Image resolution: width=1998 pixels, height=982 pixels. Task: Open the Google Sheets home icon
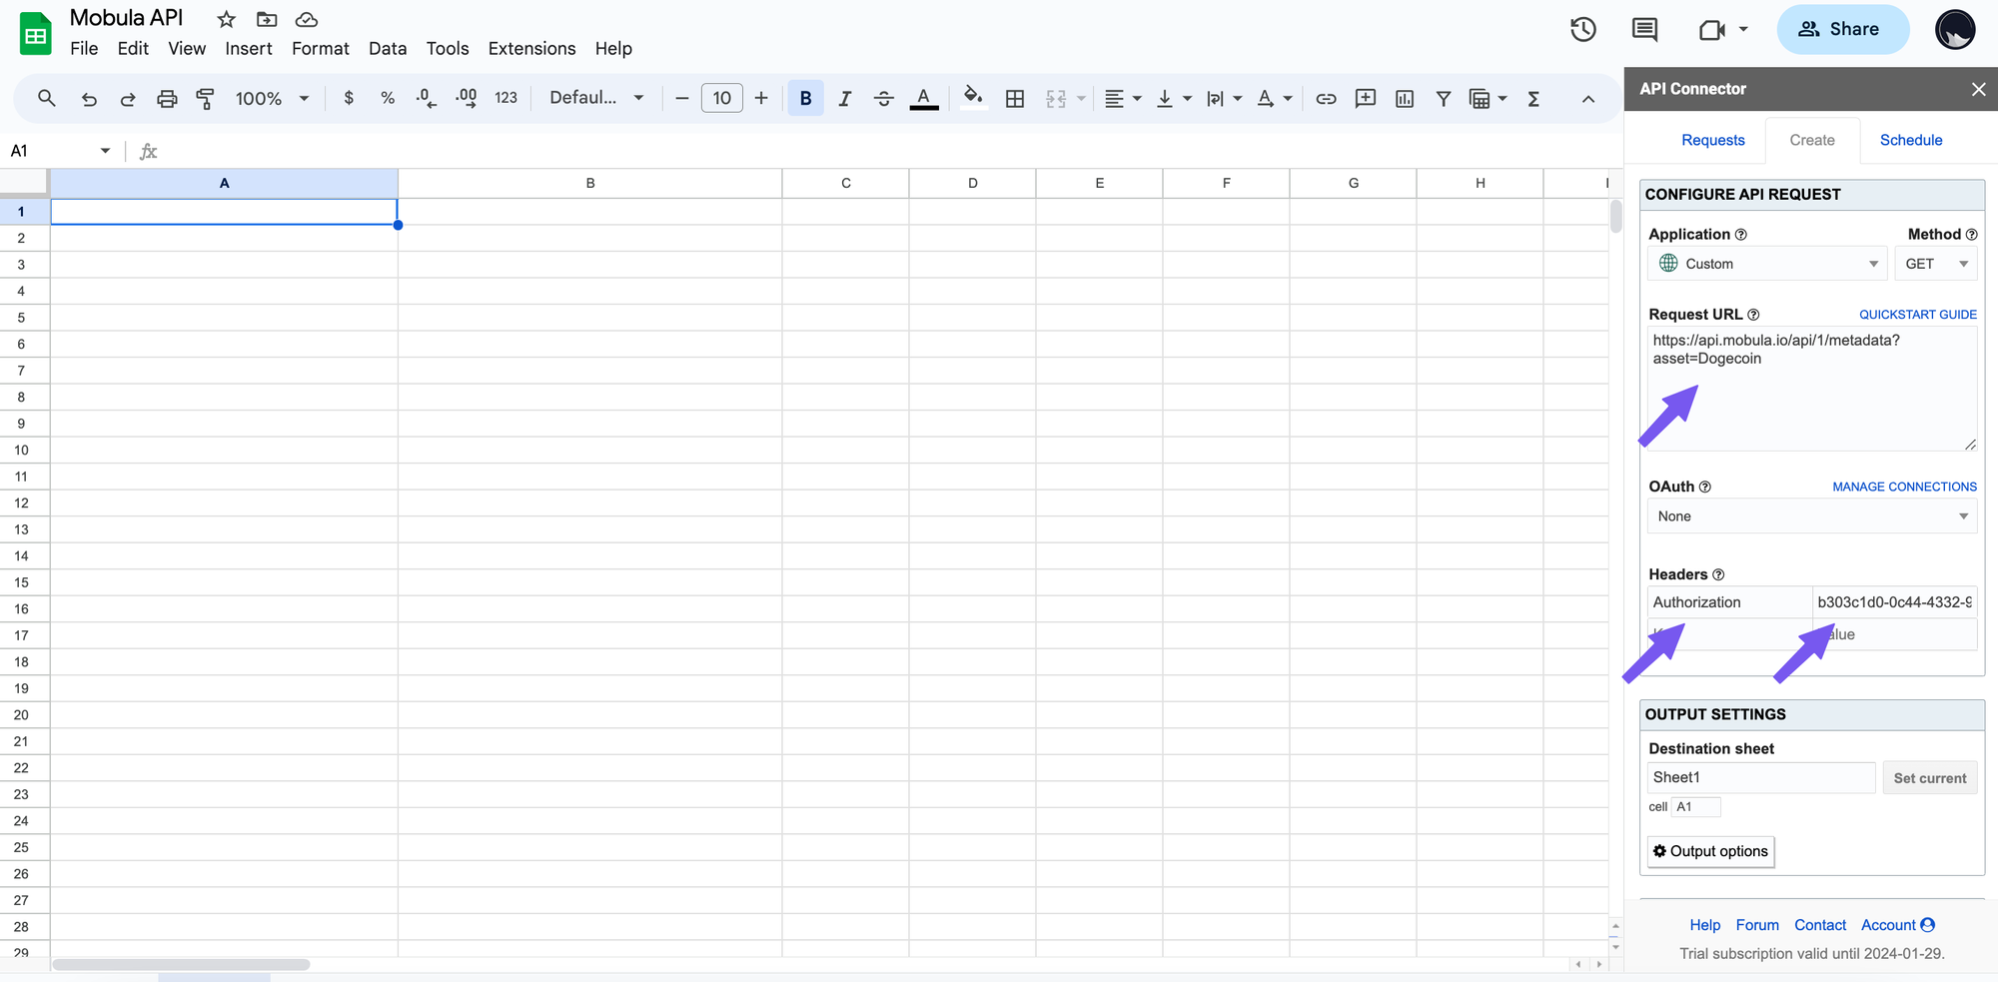(36, 34)
